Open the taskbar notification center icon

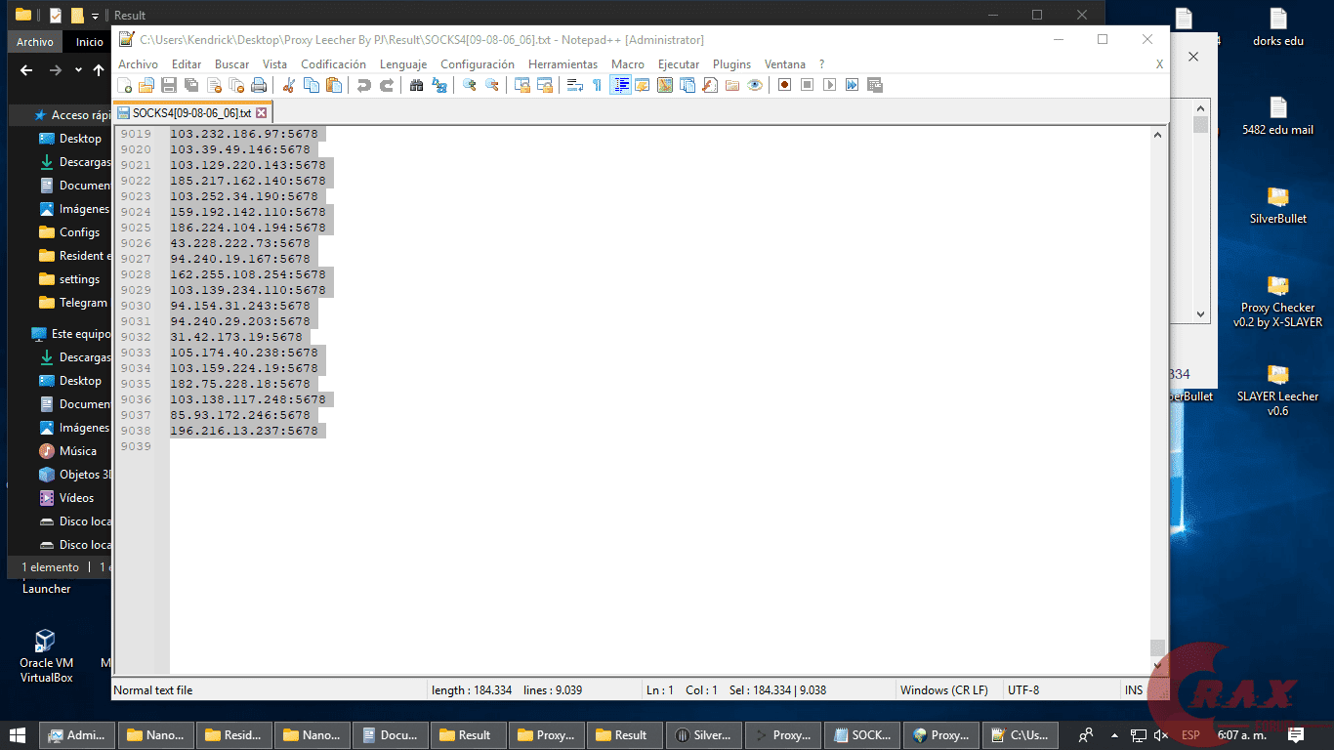(1296, 735)
